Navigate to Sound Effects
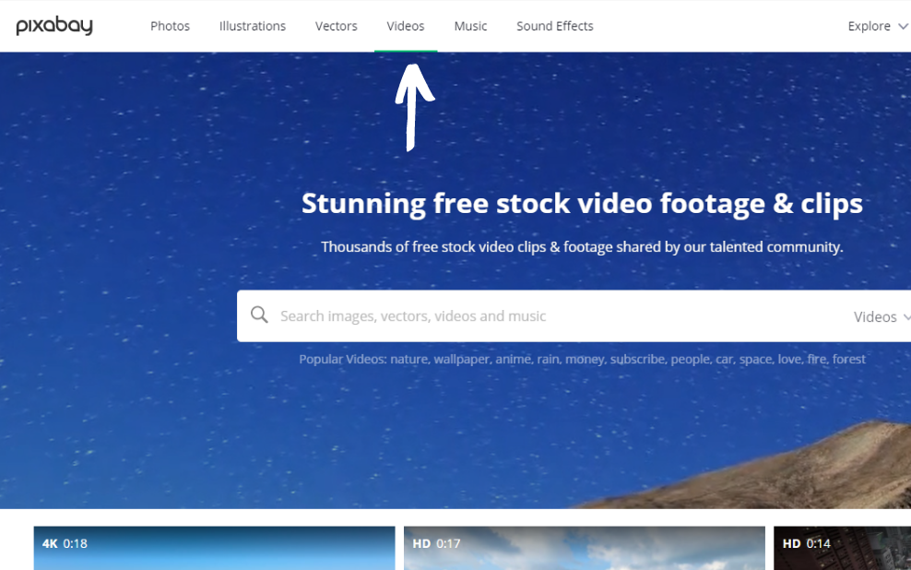The image size is (911, 570). pyautogui.click(x=554, y=26)
